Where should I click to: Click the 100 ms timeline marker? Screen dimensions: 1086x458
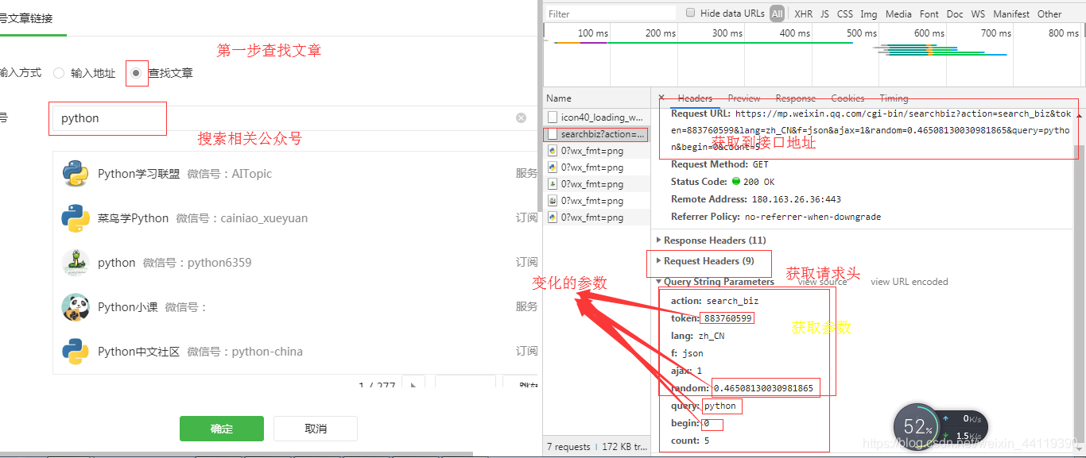pos(593,33)
